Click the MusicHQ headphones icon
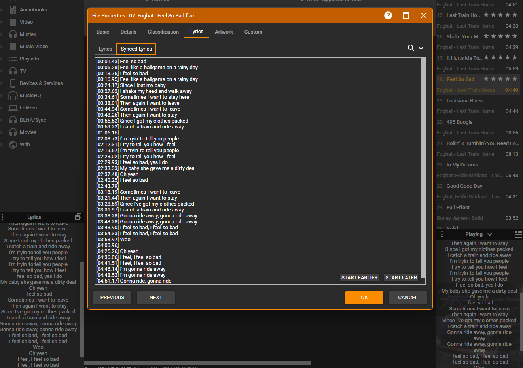 (13, 95)
